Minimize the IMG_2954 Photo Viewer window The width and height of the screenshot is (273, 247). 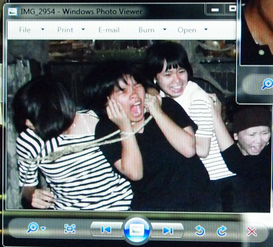[215, 10]
